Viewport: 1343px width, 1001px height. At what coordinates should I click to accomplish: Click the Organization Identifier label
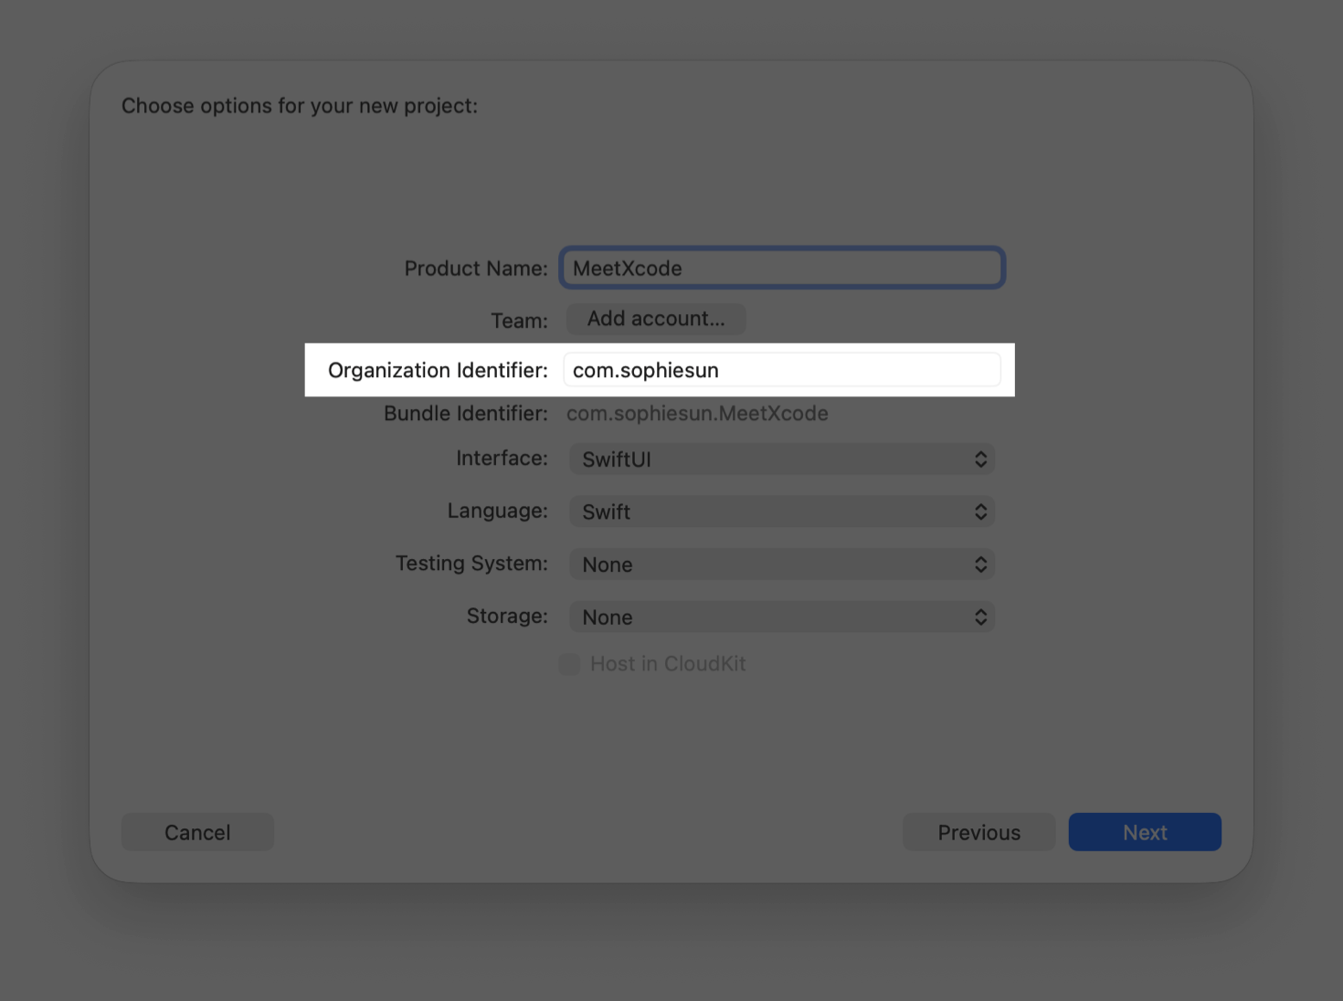438,370
